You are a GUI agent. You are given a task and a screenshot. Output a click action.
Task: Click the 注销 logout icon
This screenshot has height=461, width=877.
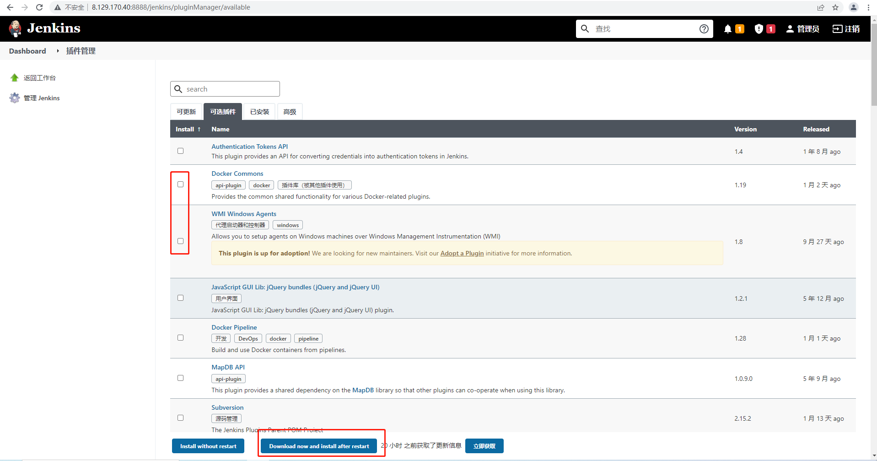(838, 28)
